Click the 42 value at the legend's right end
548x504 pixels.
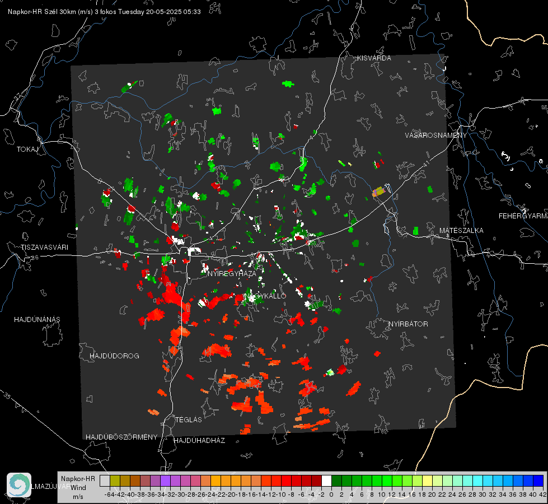pos(542,494)
